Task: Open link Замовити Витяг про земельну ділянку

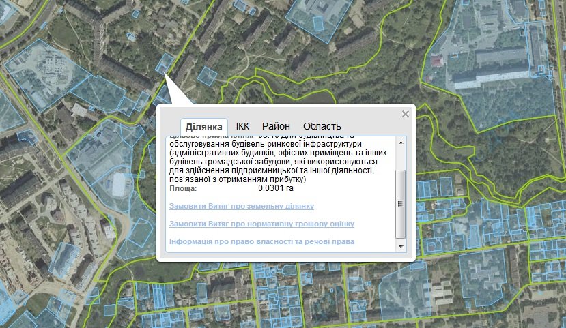Action: 242,206
